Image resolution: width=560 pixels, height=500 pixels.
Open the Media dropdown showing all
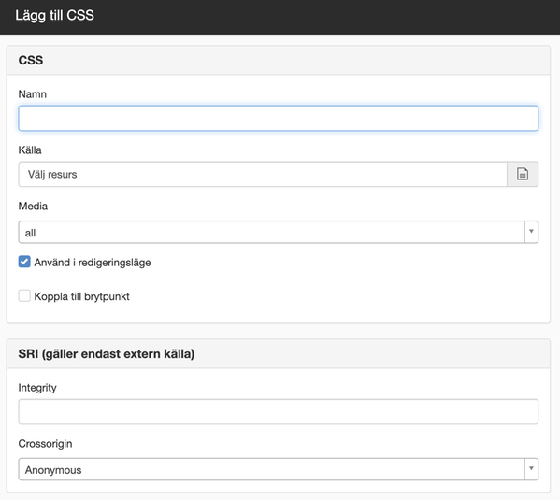[279, 232]
